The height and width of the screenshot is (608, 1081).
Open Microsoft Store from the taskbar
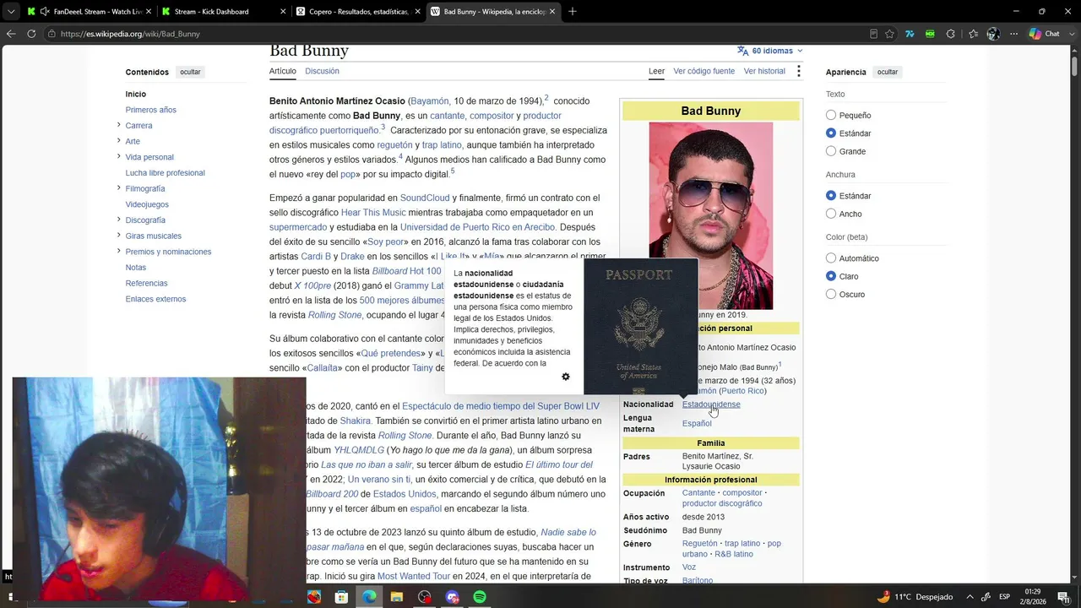[x=341, y=597]
